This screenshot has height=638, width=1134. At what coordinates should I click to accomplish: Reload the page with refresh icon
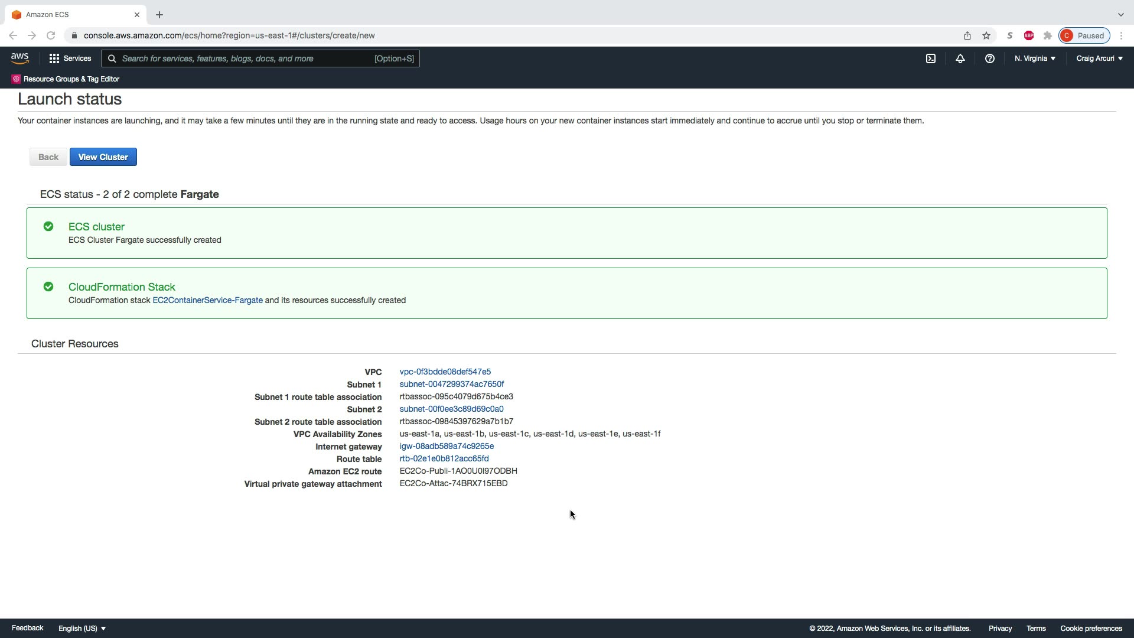click(51, 35)
